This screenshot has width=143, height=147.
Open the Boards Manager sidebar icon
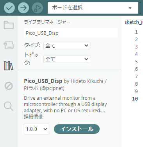[9, 45]
